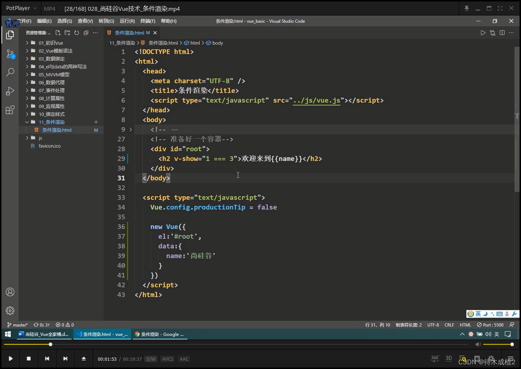Open the Explorer view in activity bar
This screenshot has width=521, height=369.
[x=10, y=35]
